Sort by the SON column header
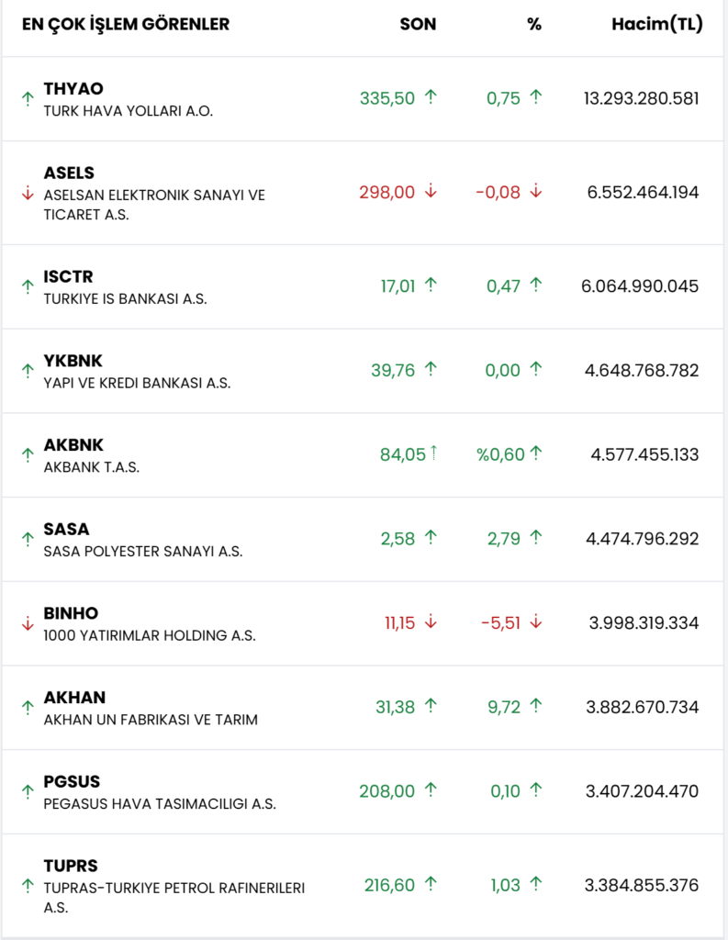The image size is (728, 940). (x=418, y=25)
